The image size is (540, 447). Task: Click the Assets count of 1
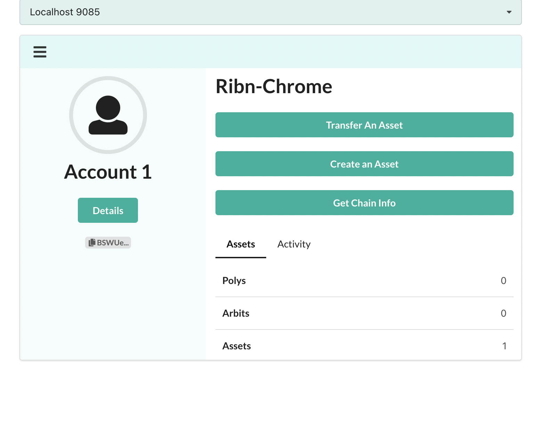504,346
